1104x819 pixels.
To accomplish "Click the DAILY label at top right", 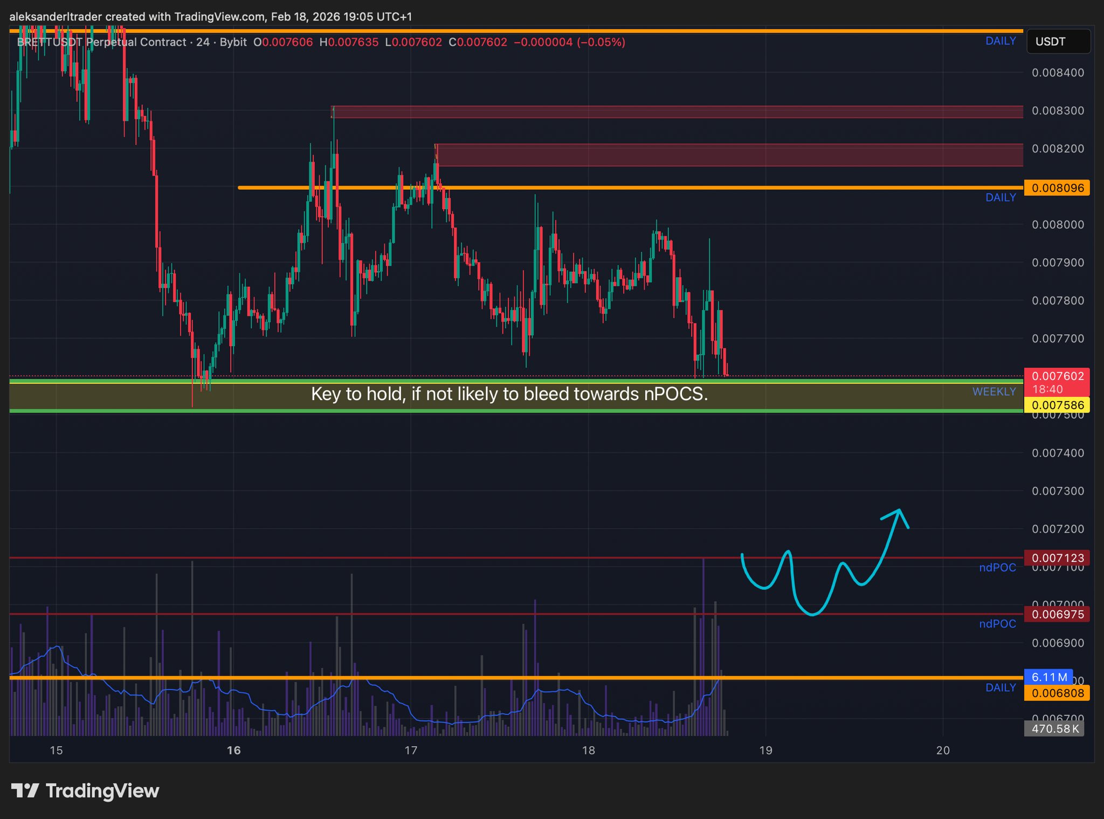I will coord(1000,41).
